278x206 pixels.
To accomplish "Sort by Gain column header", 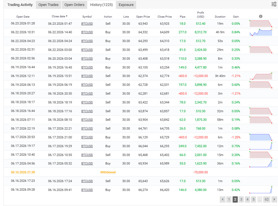I will (x=236, y=16).
